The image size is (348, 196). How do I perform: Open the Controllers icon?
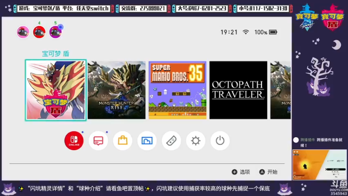pyautogui.click(x=171, y=140)
